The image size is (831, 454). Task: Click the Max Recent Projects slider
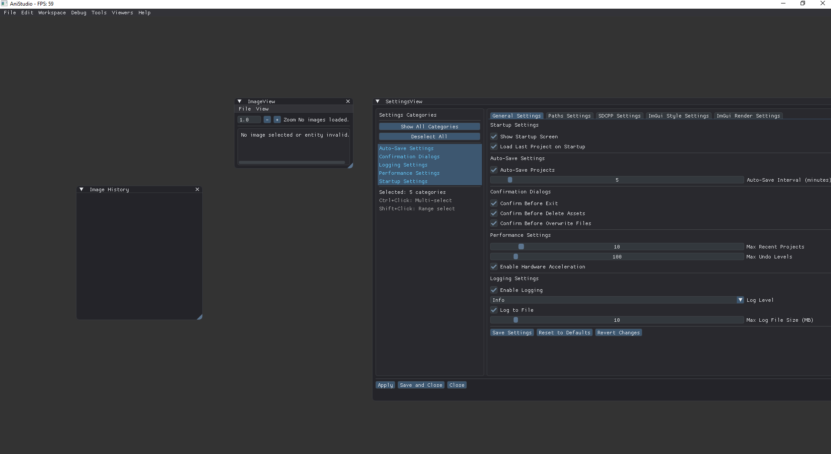click(617, 247)
